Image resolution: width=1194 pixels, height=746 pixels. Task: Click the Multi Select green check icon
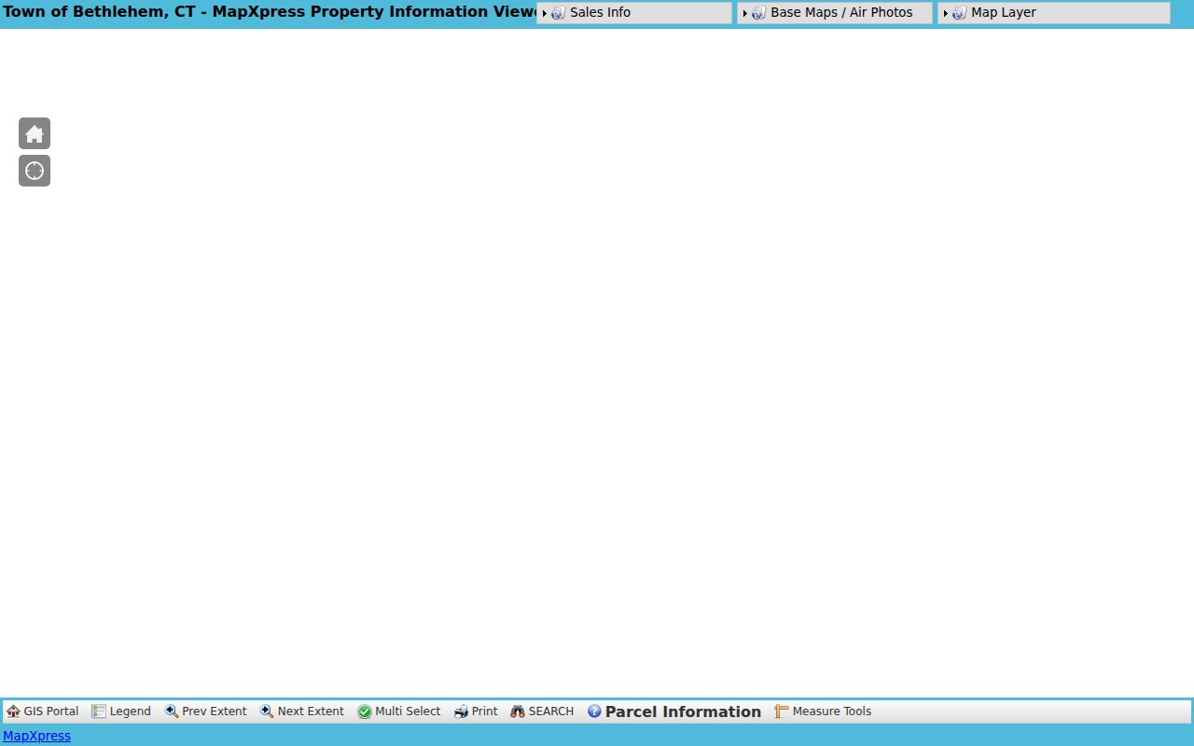(x=365, y=711)
